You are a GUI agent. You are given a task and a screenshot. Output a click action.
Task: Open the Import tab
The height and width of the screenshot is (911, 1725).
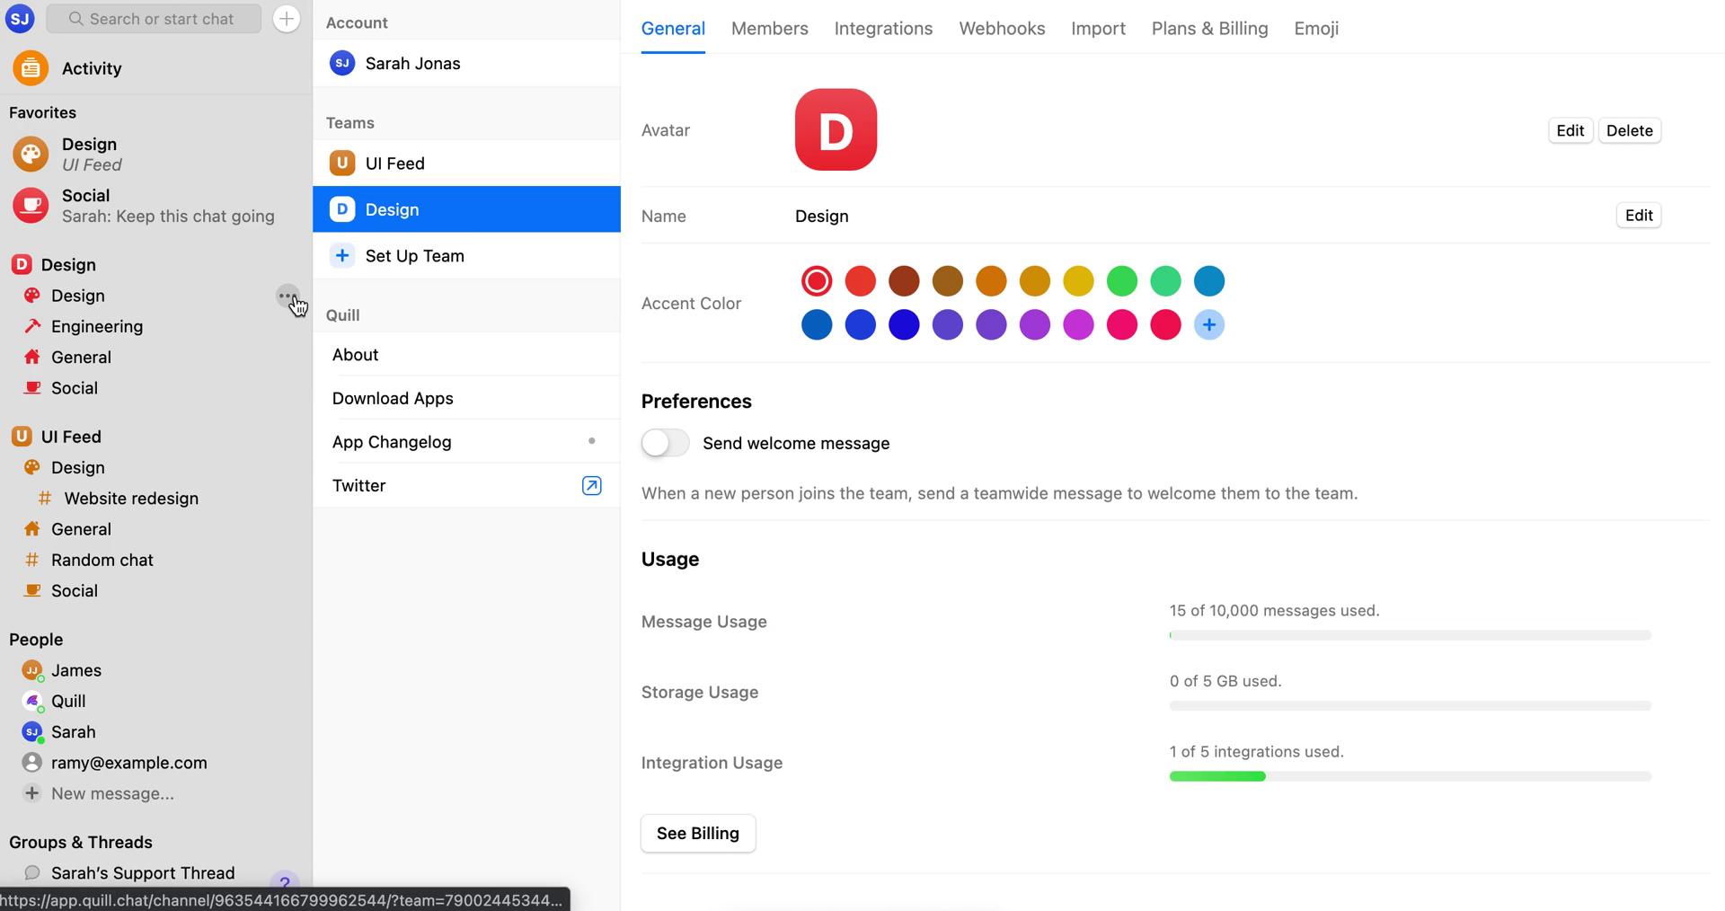tap(1098, 28)
